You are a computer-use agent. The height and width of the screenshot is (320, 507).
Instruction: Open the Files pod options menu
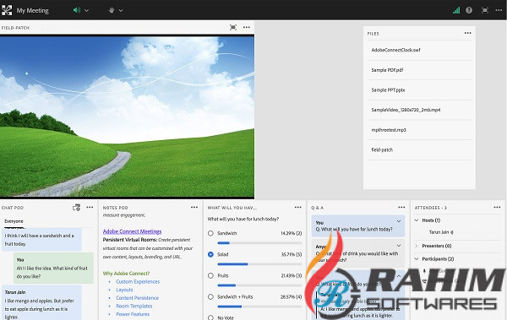467,33
